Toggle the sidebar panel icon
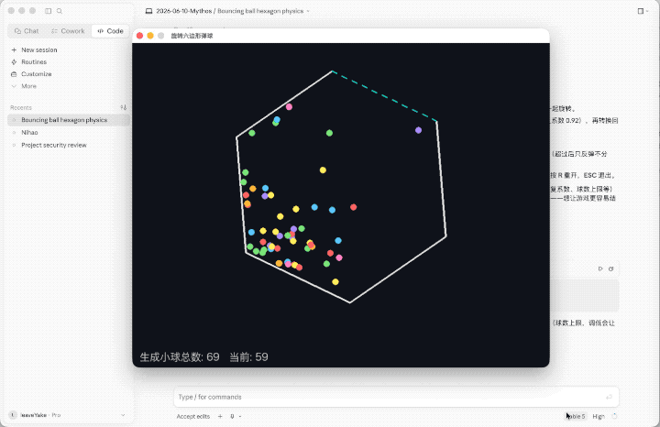 point(49,11)
